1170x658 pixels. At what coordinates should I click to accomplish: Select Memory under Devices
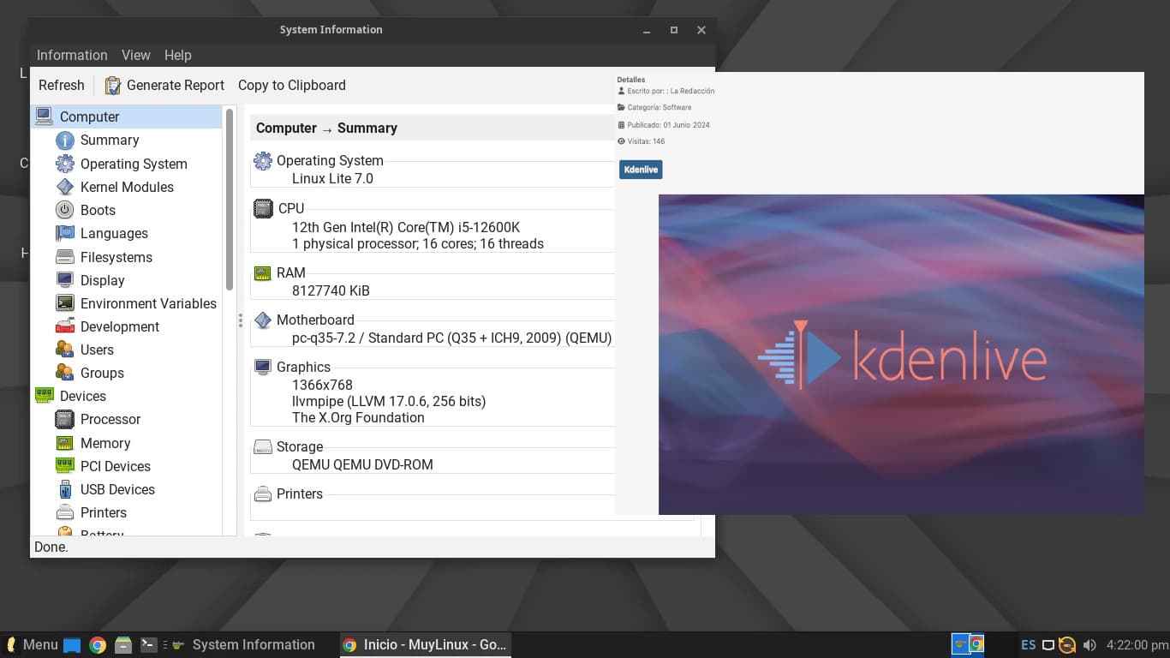[x=105, y=443]
